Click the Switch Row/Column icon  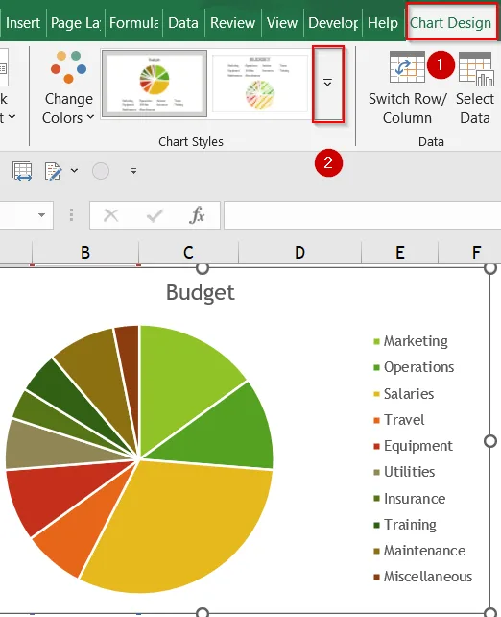(407, 66)
